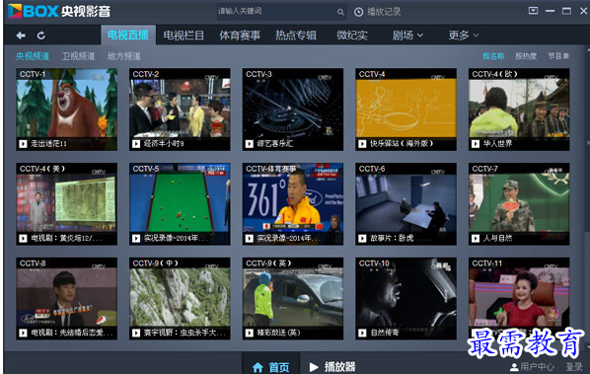
Task: Click play icon beside 自然传奇
Action: coord(362,333)
